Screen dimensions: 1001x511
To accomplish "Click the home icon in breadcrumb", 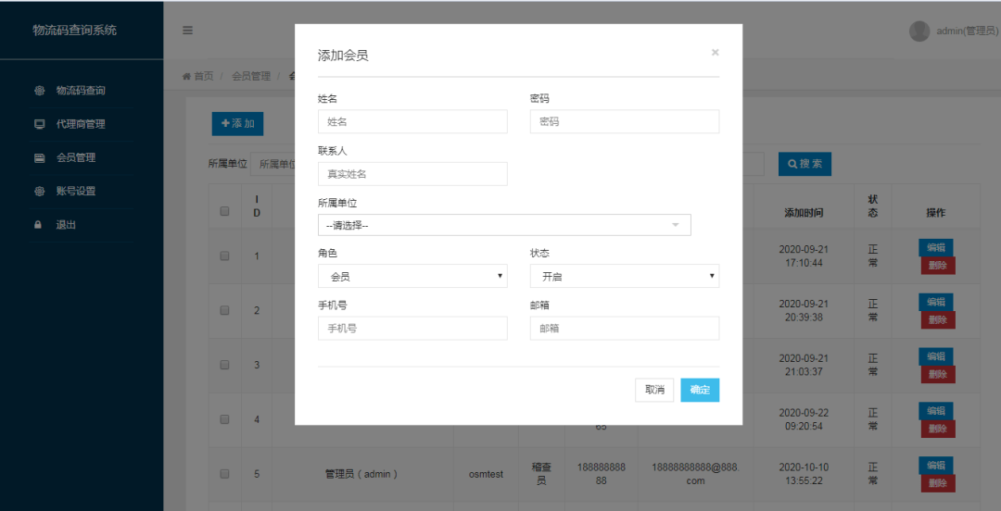I will (186, 76).
